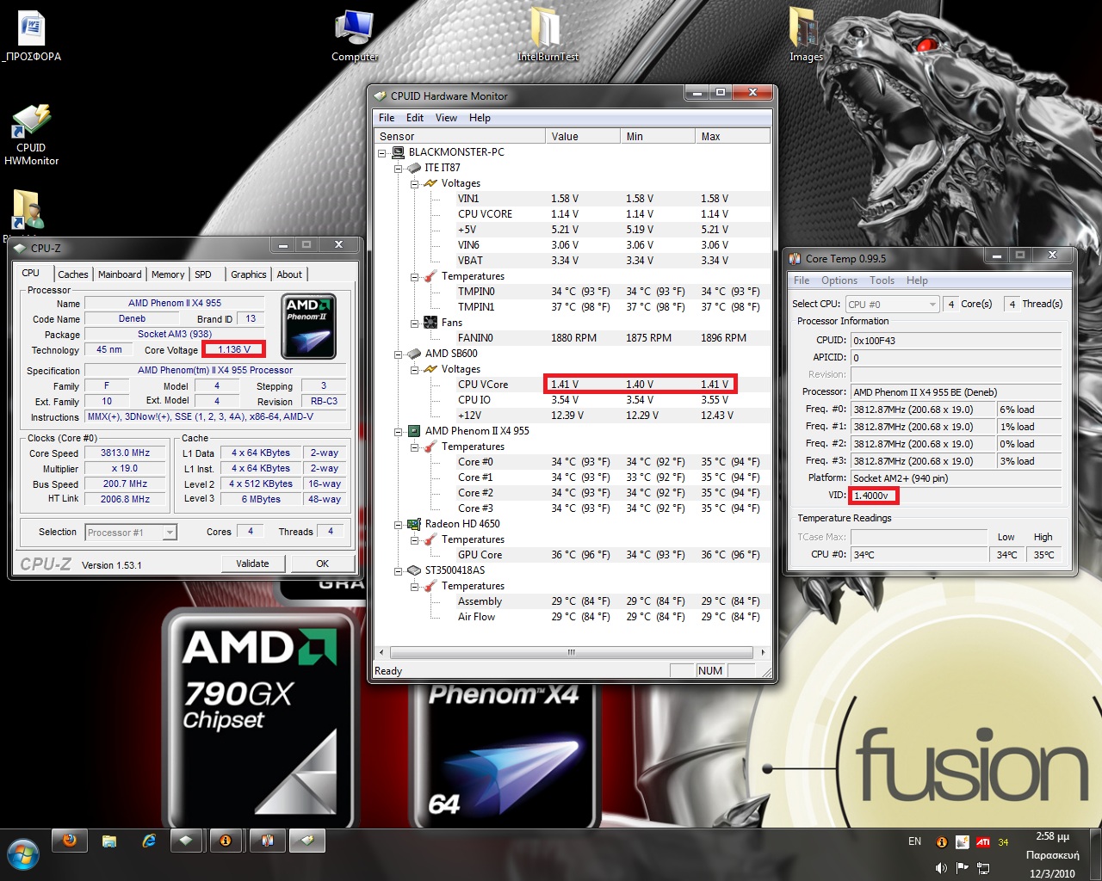This screenshot has height=881, width=1102.
Task: Click the Validate button in CPU-Z
Action: [252, 564]
